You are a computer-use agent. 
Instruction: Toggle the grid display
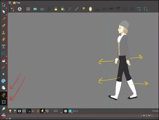tap(28, 9)
